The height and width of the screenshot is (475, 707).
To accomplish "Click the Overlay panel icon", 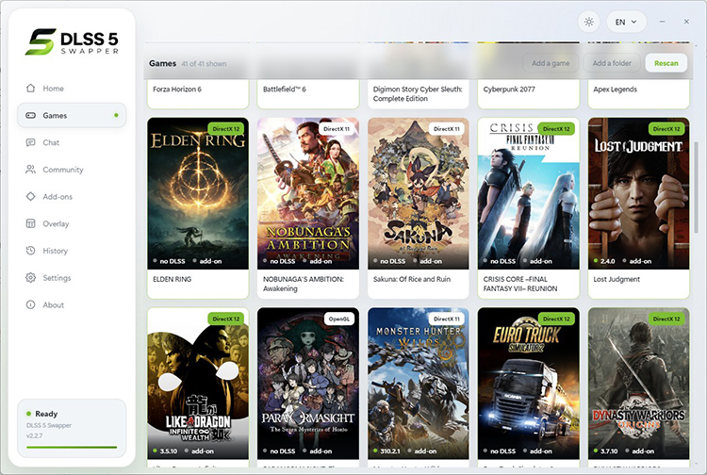I will [30, 223].
